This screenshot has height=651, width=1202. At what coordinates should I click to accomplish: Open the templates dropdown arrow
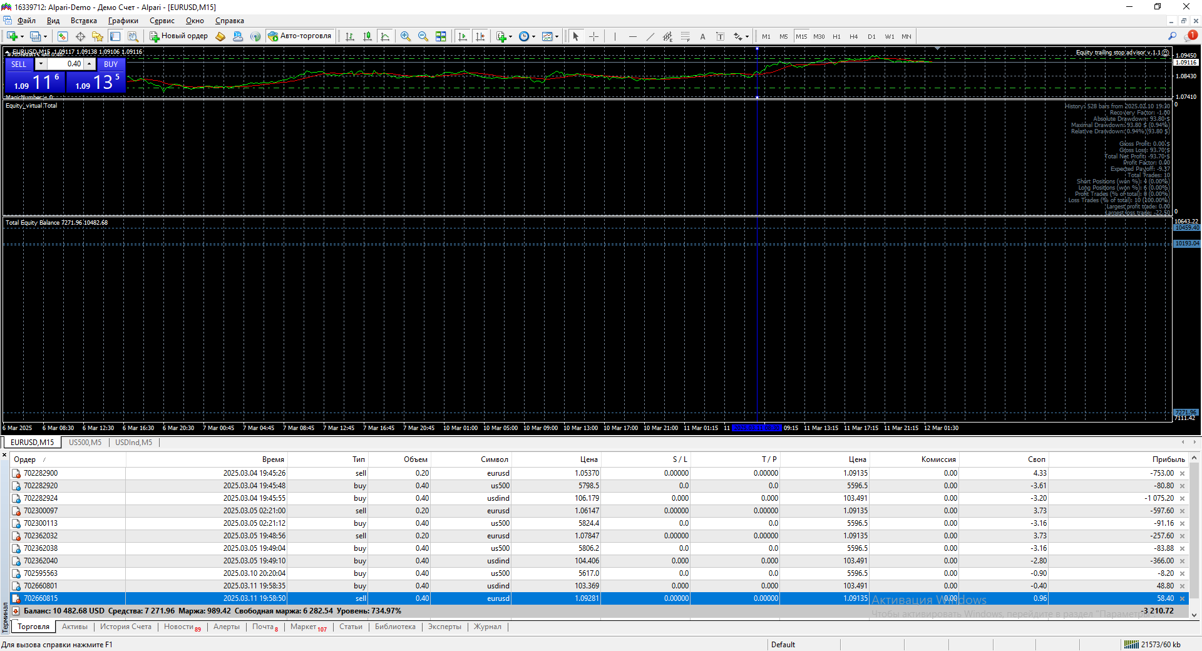557,36
